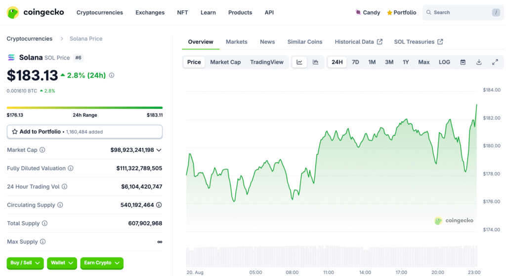Open Portfolio via the star icon
This screenshot has width=506, height=276.
pos(389,12)
